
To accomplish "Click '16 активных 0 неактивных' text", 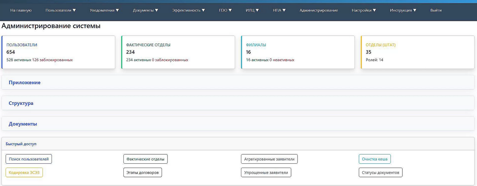I will (x=270, y=60).
